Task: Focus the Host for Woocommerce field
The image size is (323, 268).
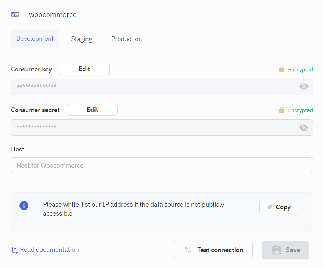Action: (161, 166)
